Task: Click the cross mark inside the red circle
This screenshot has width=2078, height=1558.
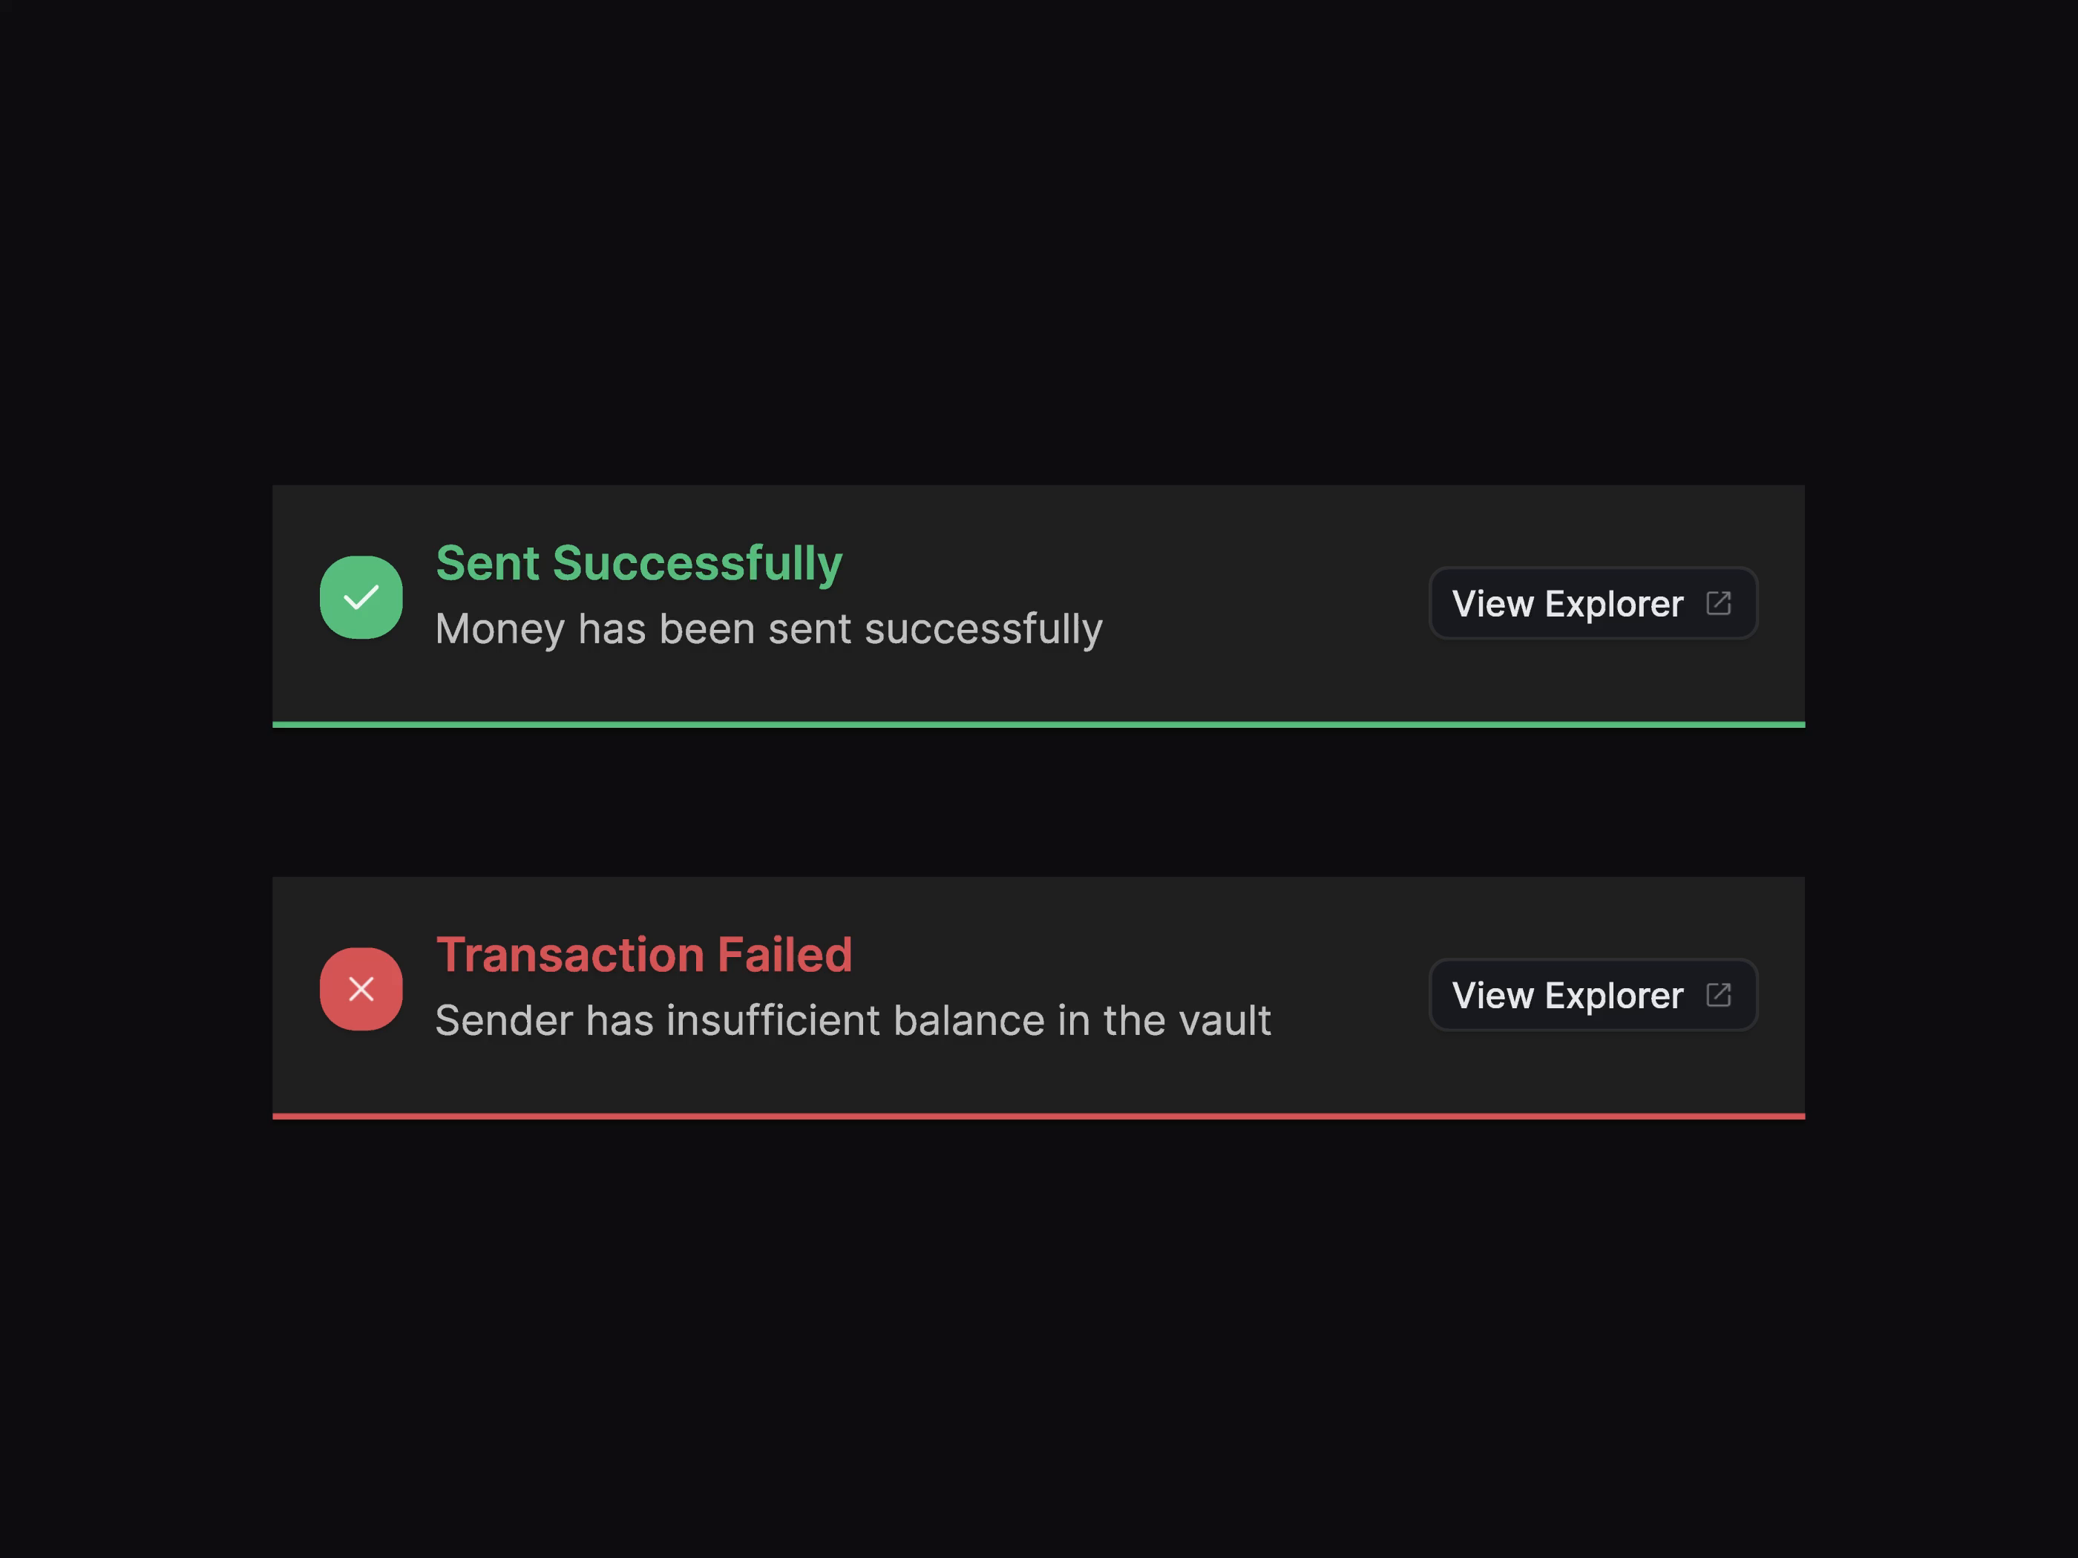Action: (x=361, y=989)
